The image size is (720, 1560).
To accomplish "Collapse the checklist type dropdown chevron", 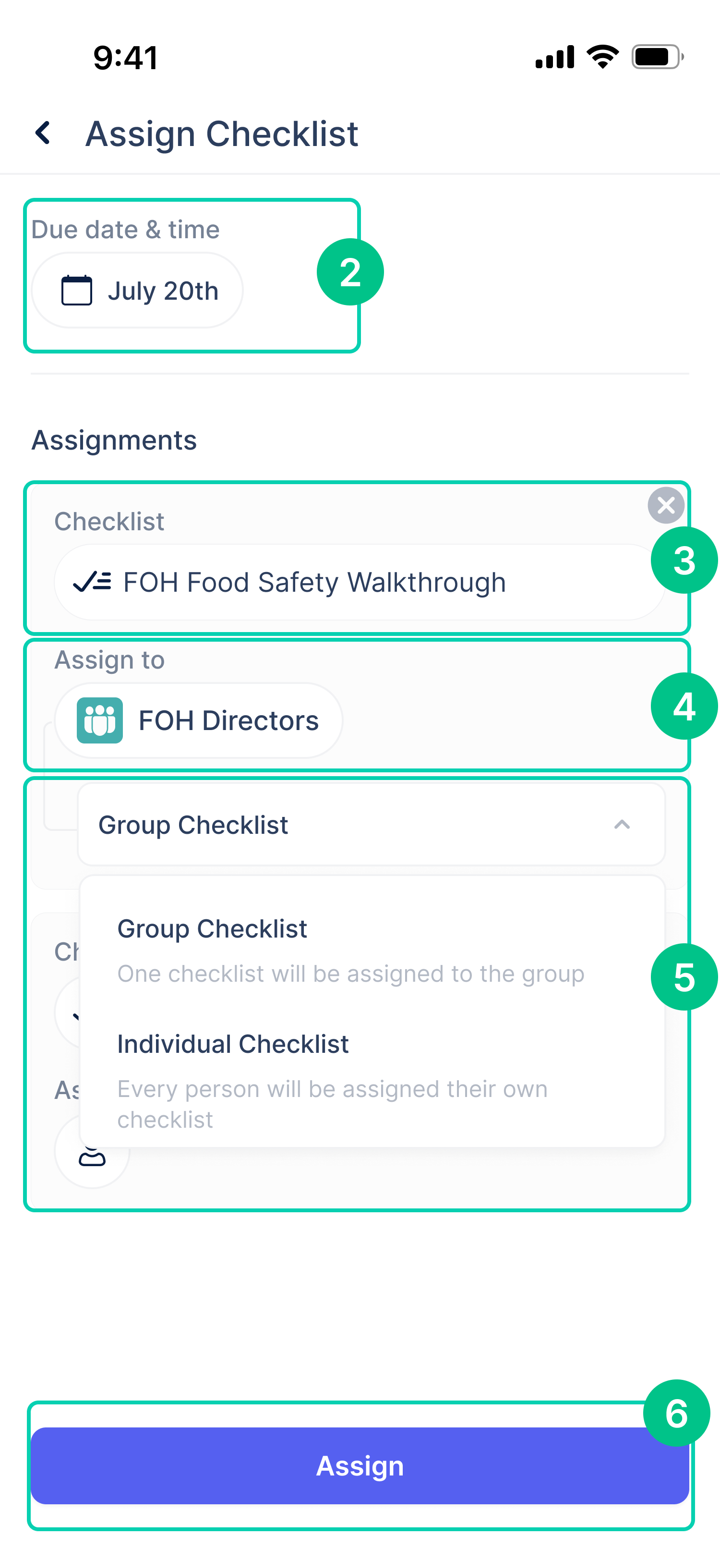I will tap(623, 824).
